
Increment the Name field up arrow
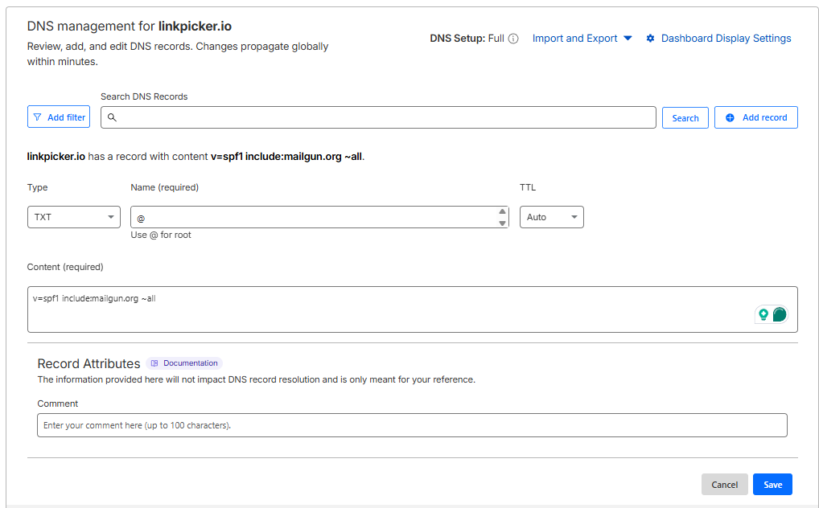pos(502,211)
